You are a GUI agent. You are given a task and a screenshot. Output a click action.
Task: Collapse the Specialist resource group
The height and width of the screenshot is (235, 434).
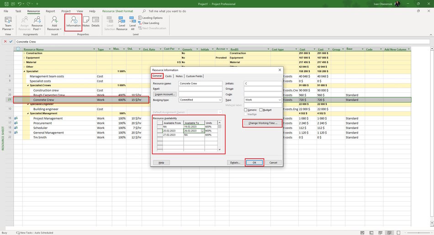coord(24,71)
